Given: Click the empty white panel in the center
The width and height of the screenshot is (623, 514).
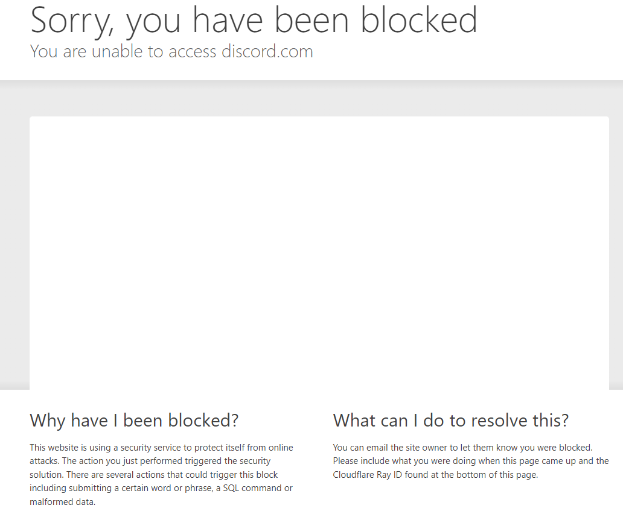Looking at the screenshot, I should tap(319, 253).
